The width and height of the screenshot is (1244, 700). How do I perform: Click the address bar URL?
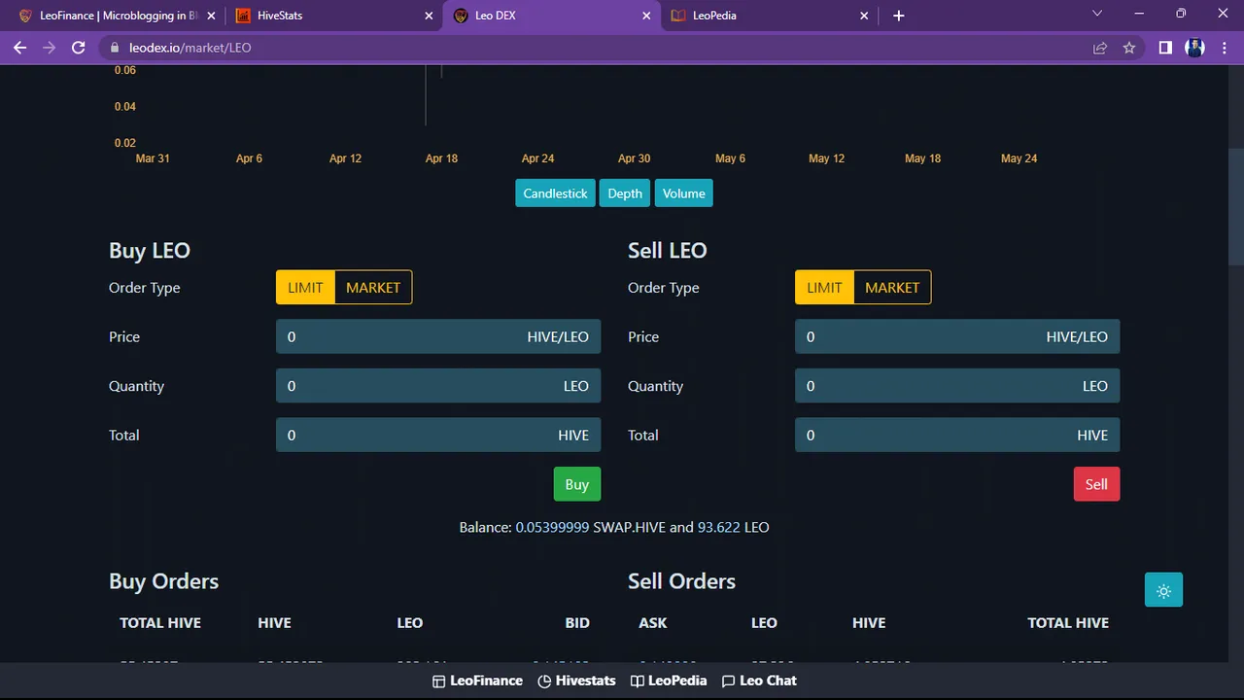[190, 47]
